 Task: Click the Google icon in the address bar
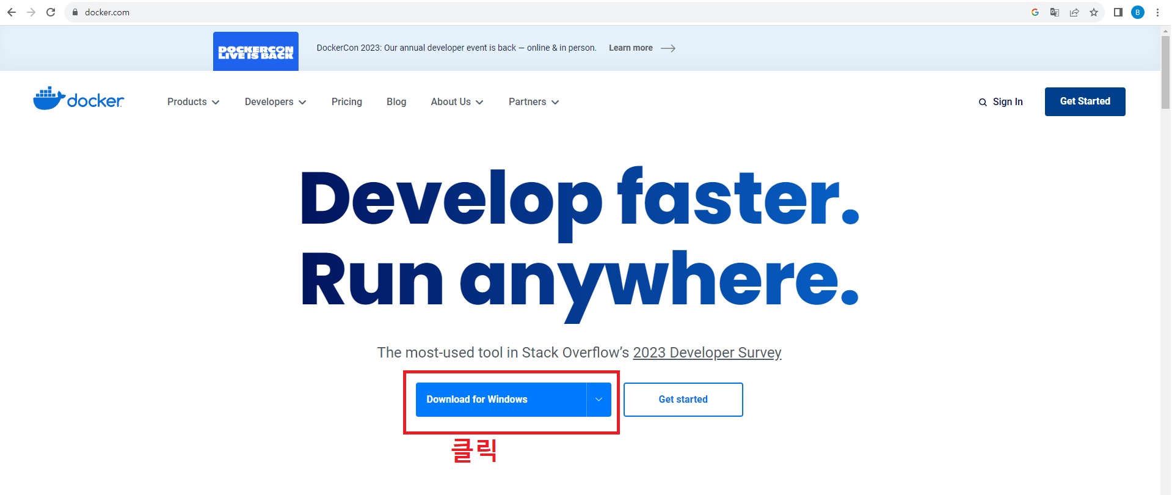[x=1035, y=12]
